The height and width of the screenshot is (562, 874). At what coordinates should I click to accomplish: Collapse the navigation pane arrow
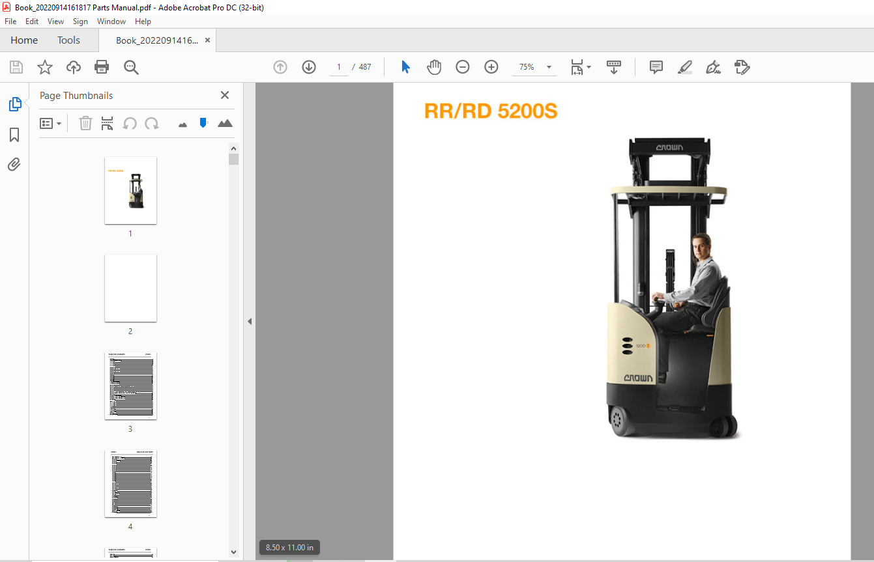[x=249, y=321]
